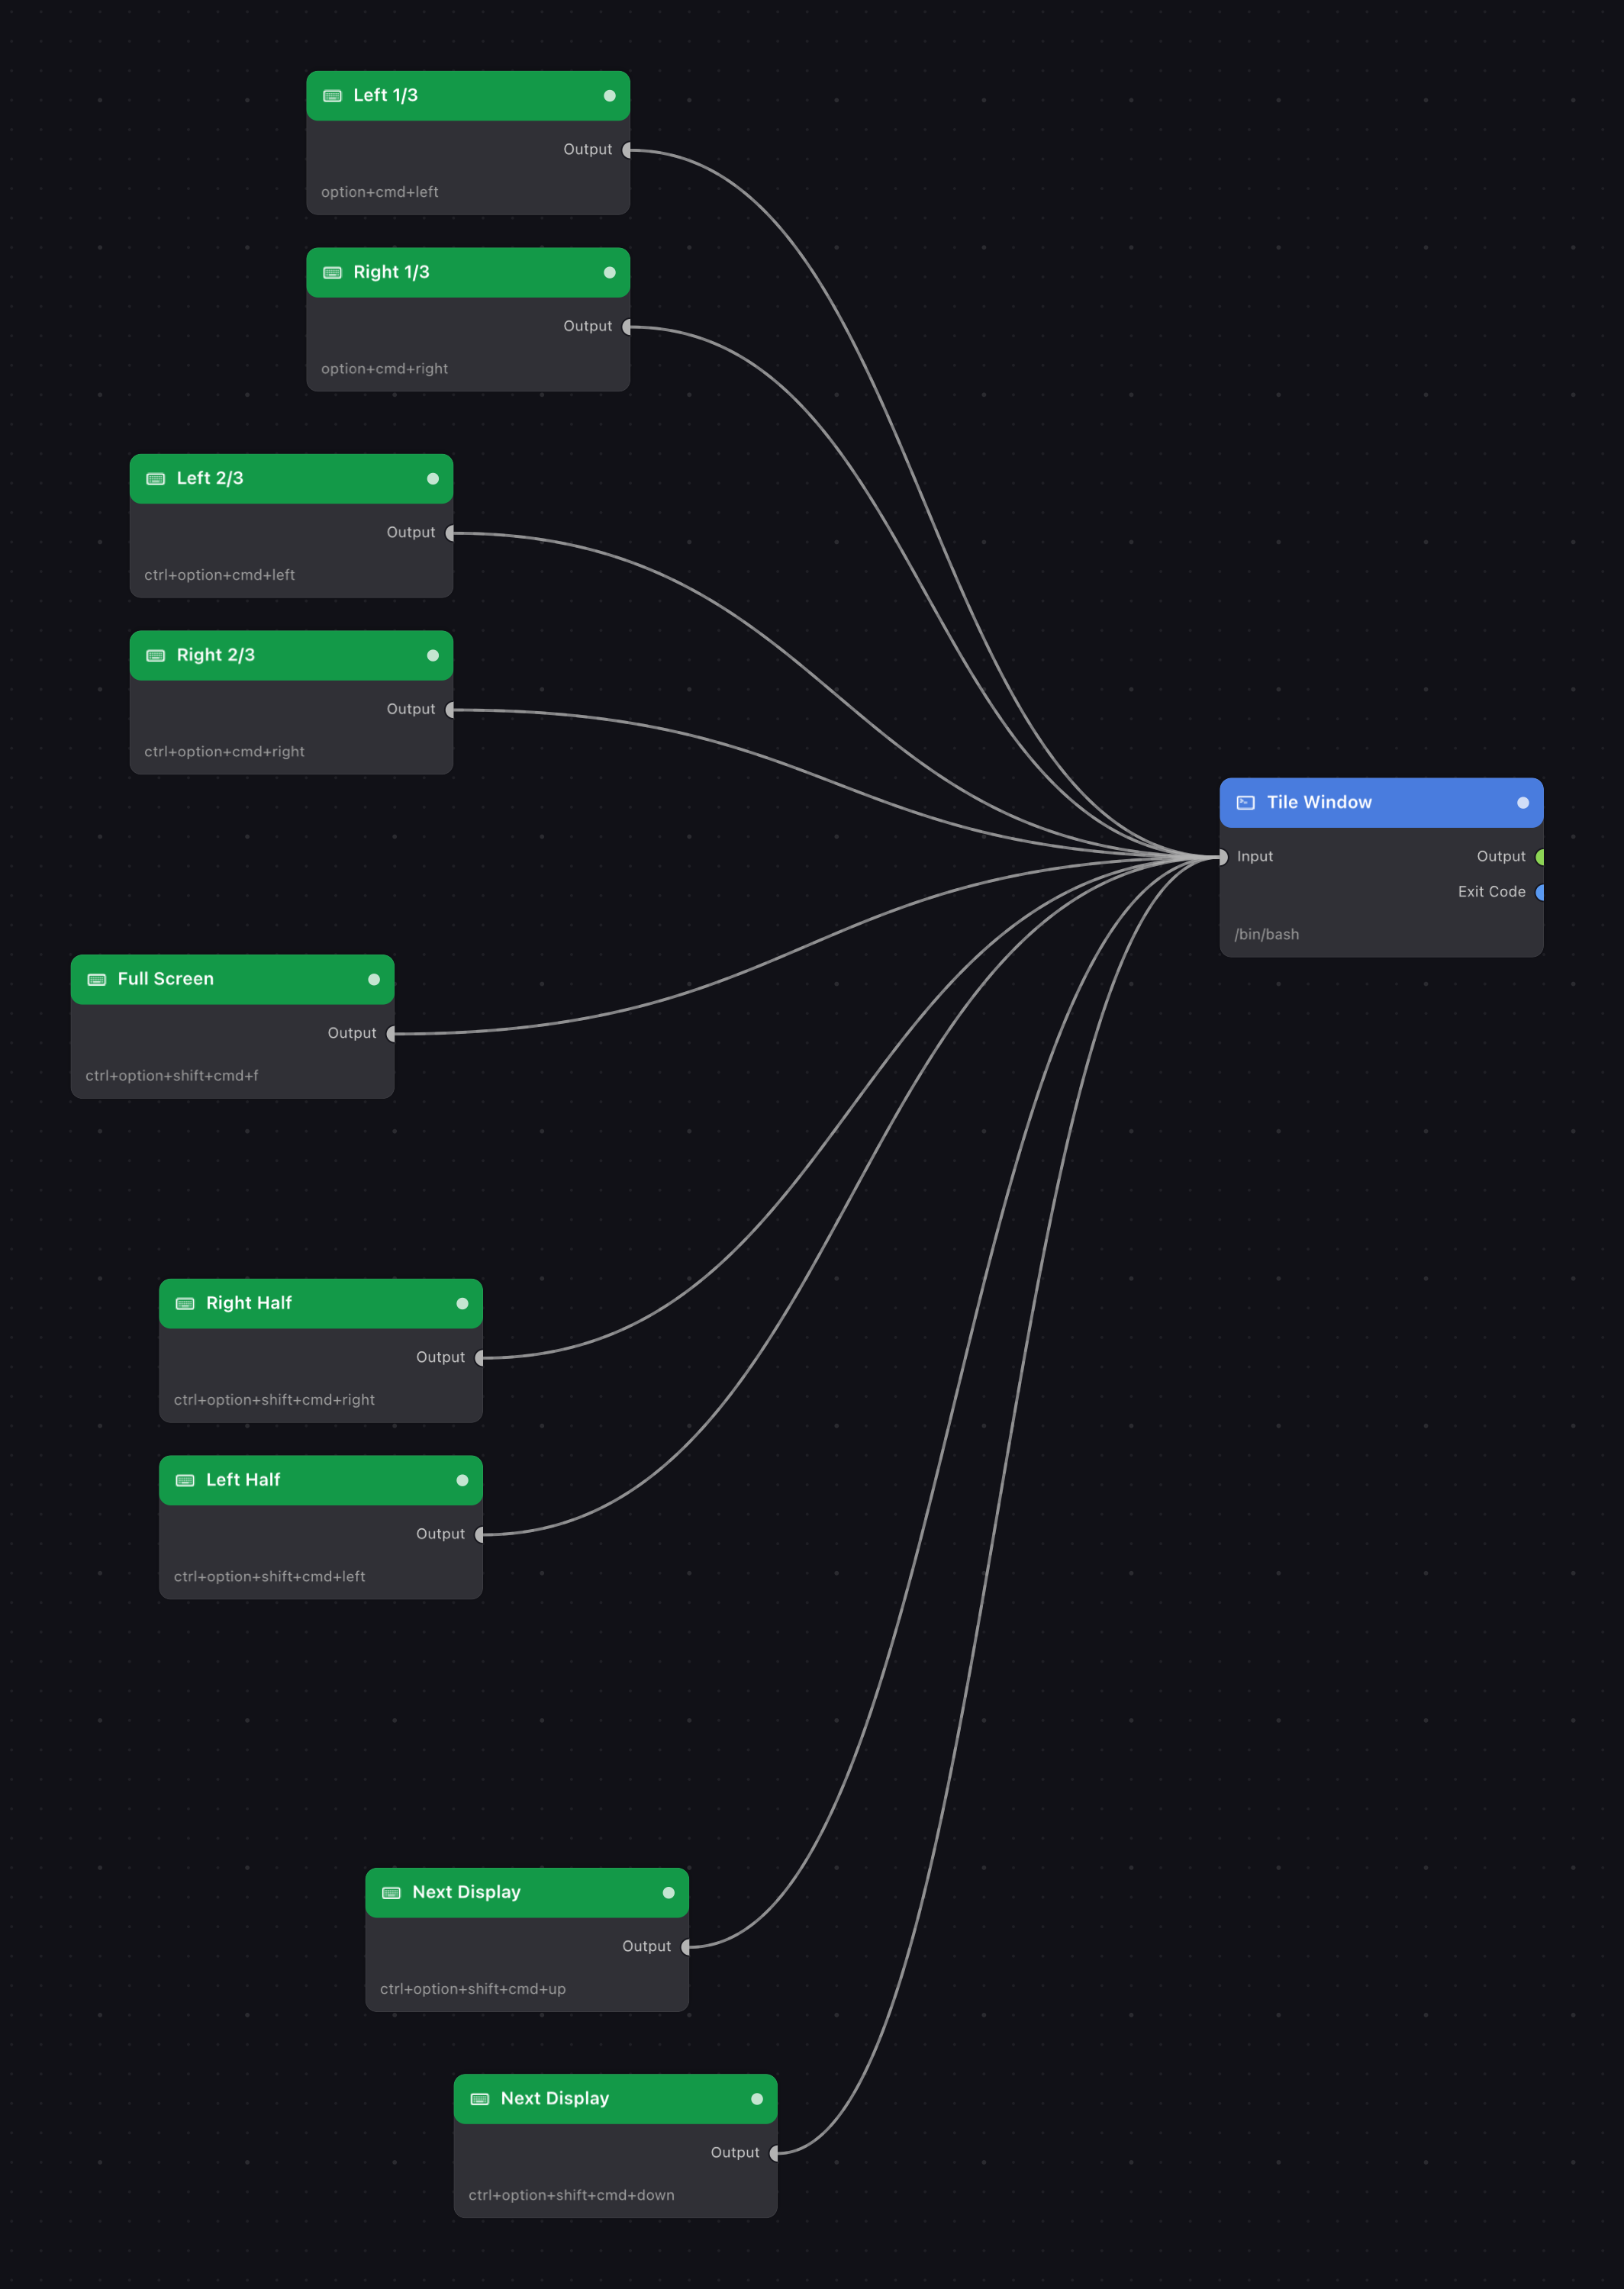Click the keyboard icon on Right 2/3 node

tap(156, 655)
